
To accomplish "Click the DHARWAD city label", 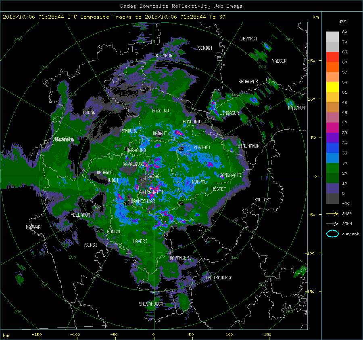I will click(x=105, y=173).
